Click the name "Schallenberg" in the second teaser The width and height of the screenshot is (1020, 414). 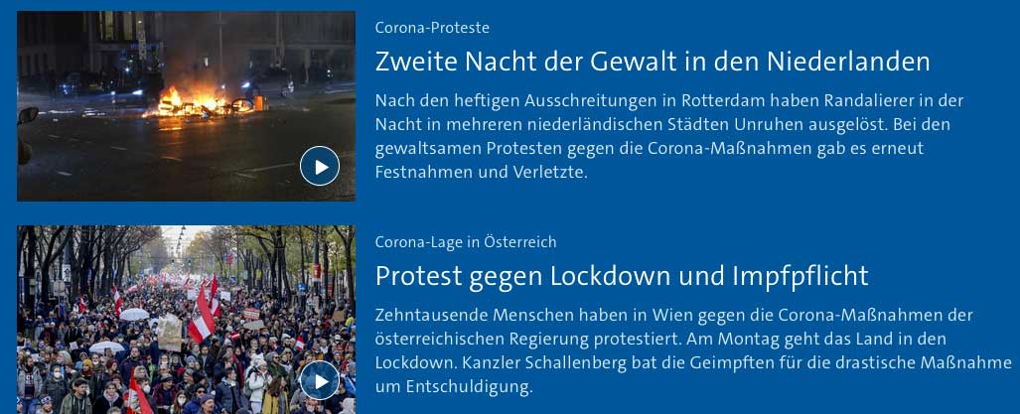click(x=564, y=362)
